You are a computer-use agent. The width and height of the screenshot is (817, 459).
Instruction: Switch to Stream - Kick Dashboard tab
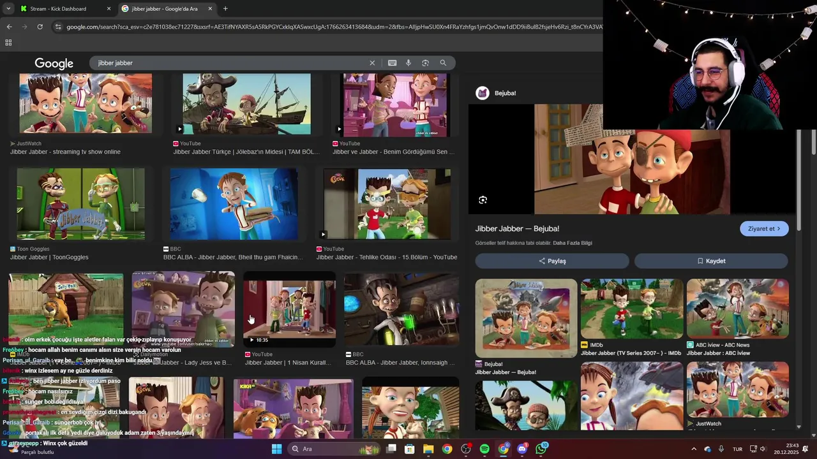tap(66, 9)
